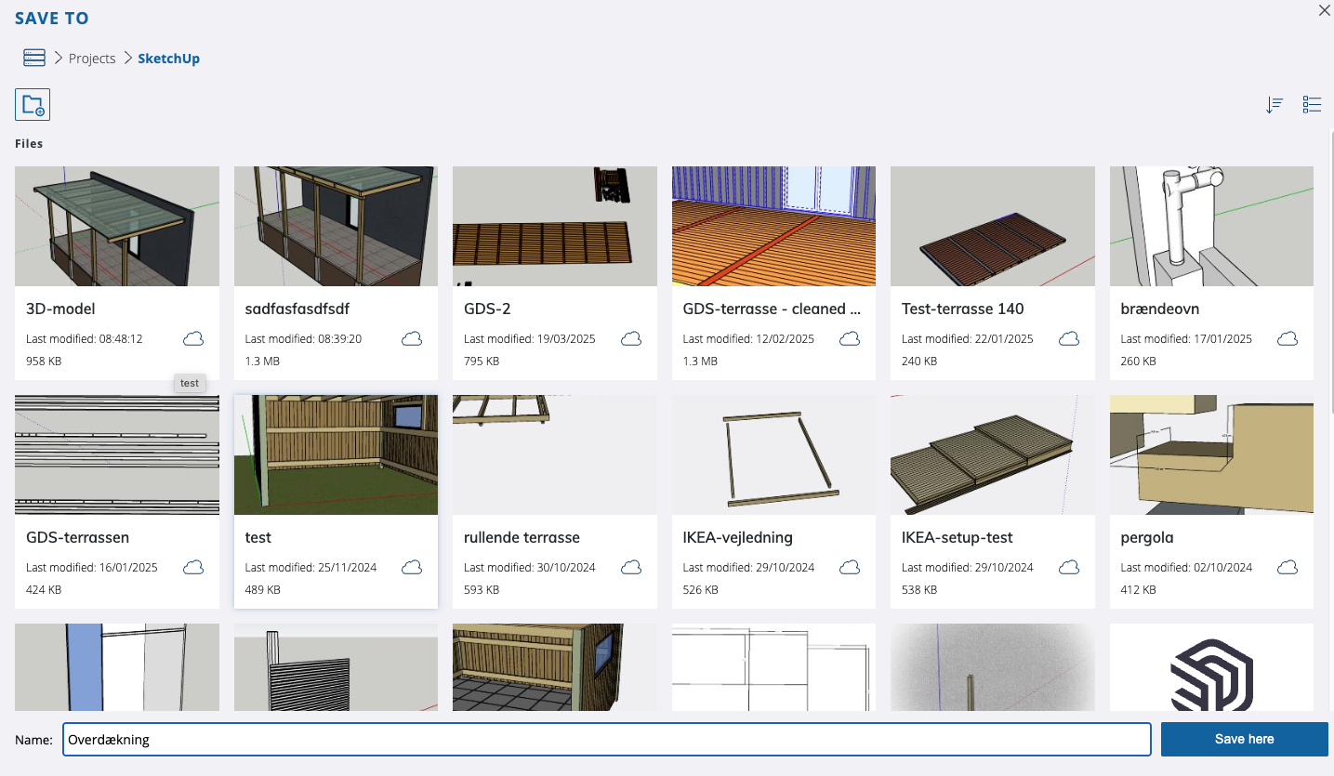Click the cloud icon on sadfasfasdfsdf card
This screenshot has height=776, width=1334.
412,339
